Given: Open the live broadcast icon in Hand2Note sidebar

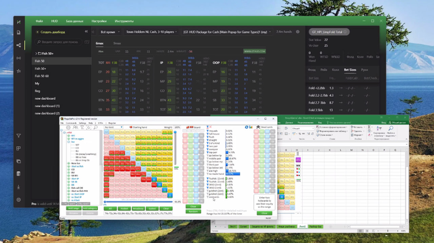Looking at the screenshot, I should point(19,58).
